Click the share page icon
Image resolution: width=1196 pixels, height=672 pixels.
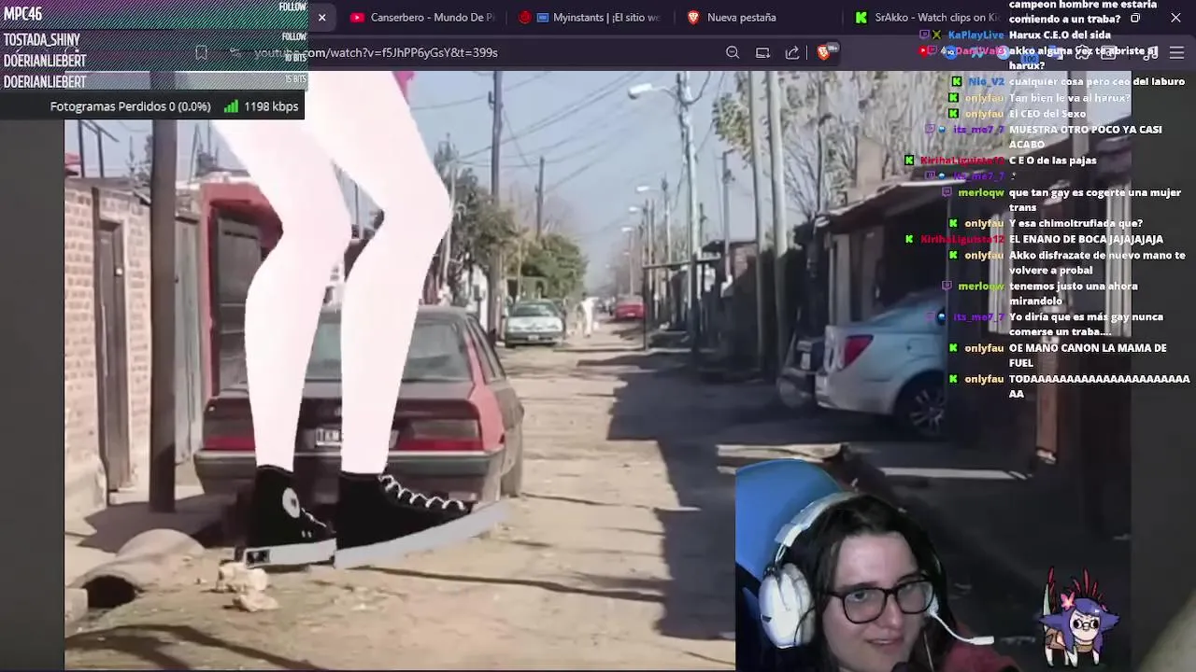tap(792, 52)
